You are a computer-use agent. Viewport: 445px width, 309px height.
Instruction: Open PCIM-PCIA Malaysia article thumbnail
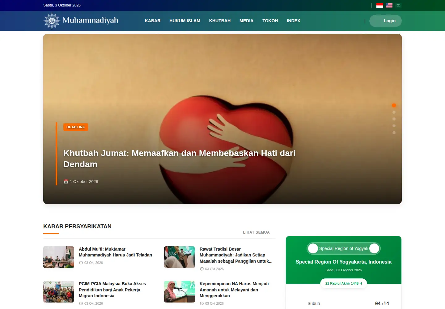click(x=59, y=292)
